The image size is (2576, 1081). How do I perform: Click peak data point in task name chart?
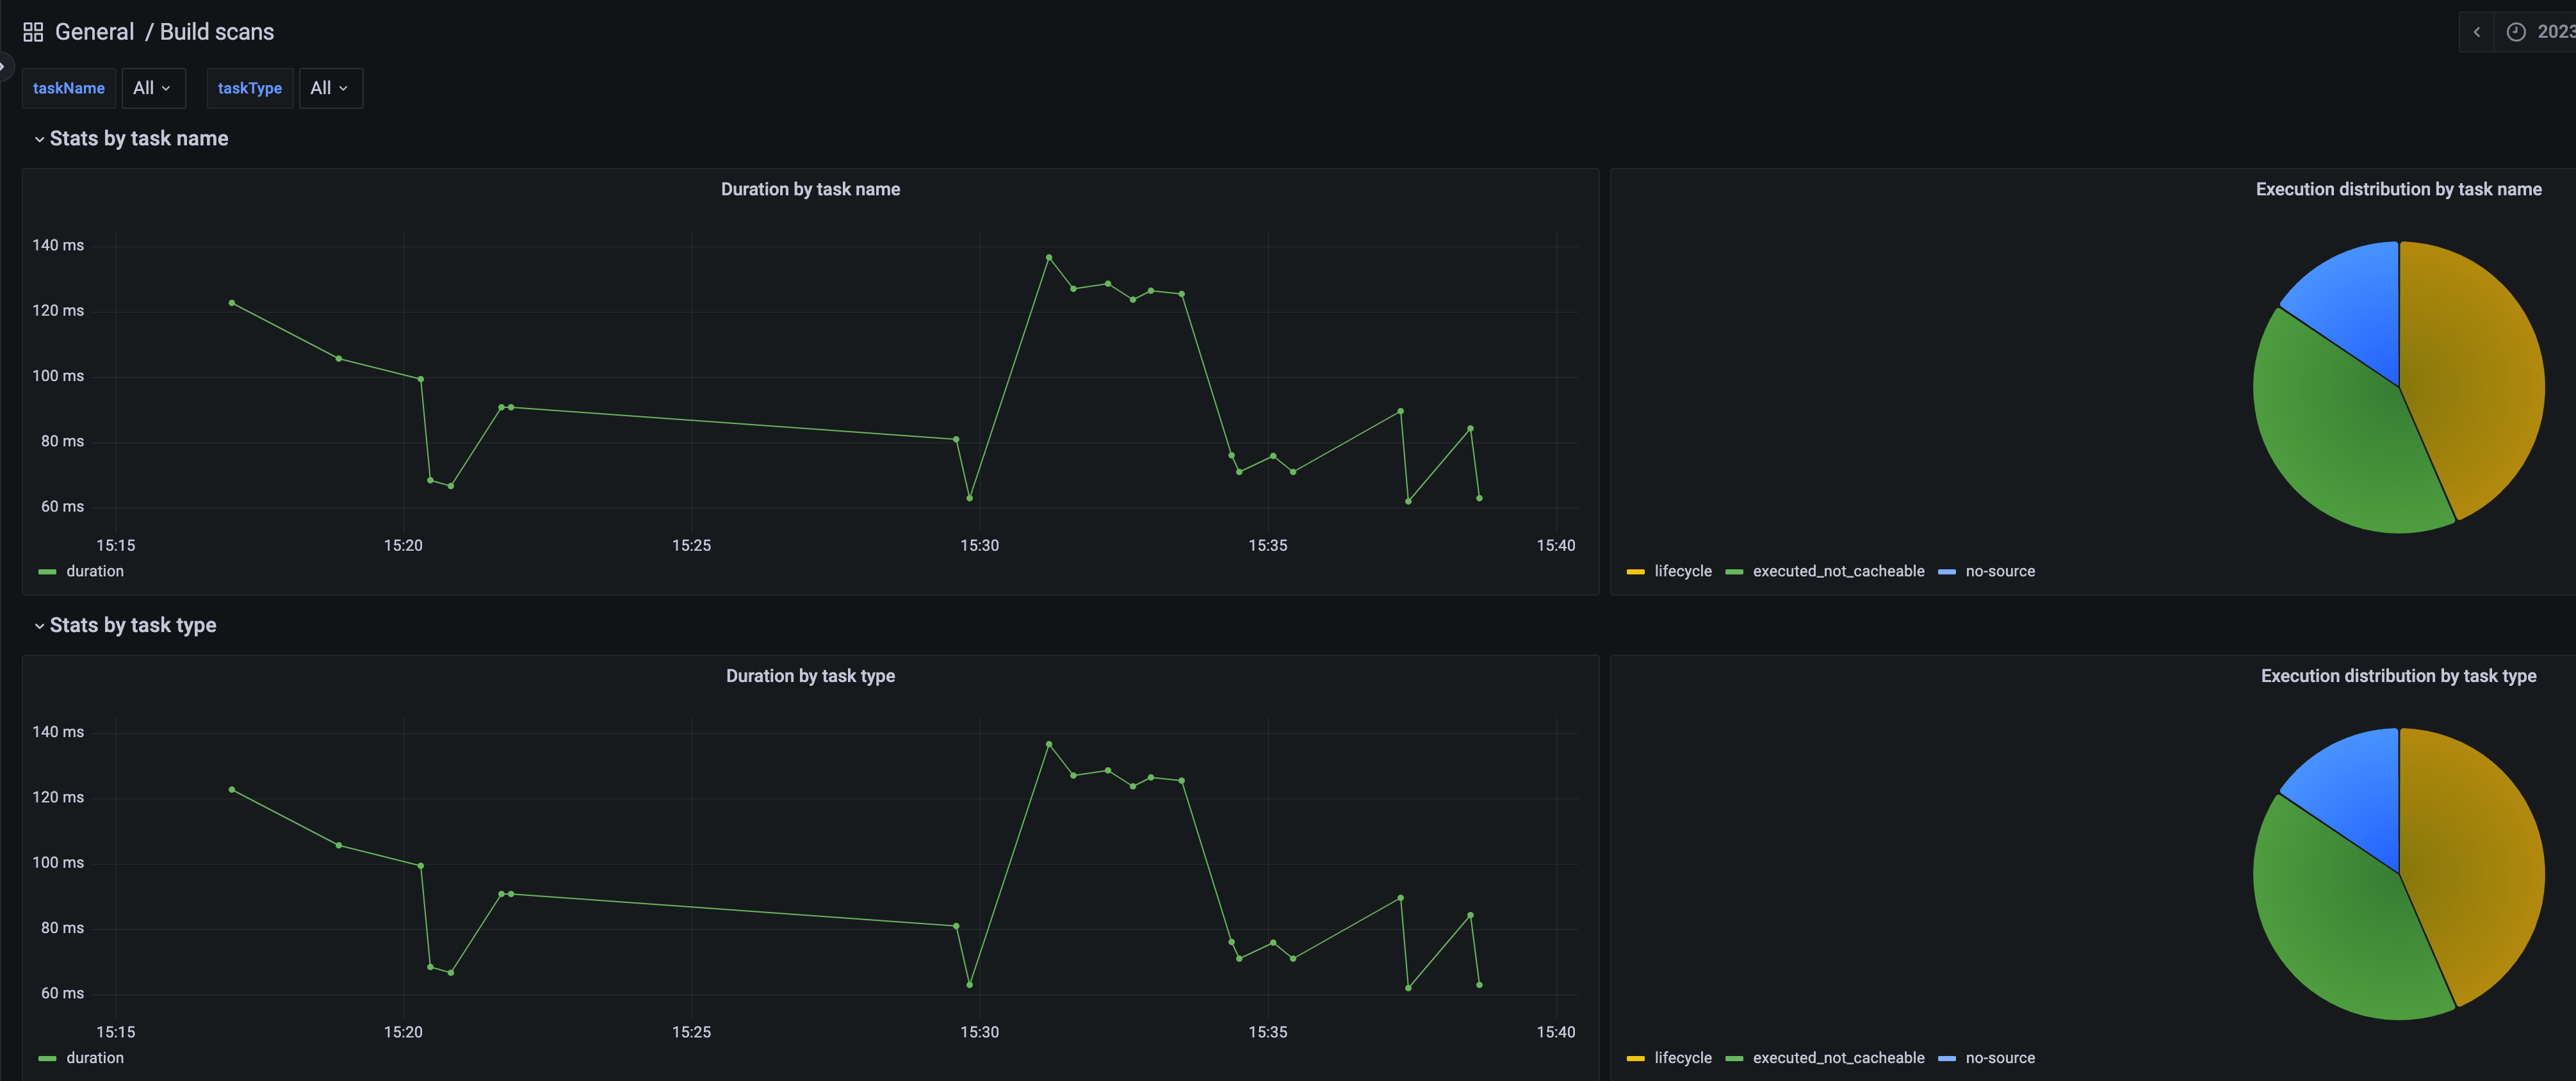(x=1048, y=258)
